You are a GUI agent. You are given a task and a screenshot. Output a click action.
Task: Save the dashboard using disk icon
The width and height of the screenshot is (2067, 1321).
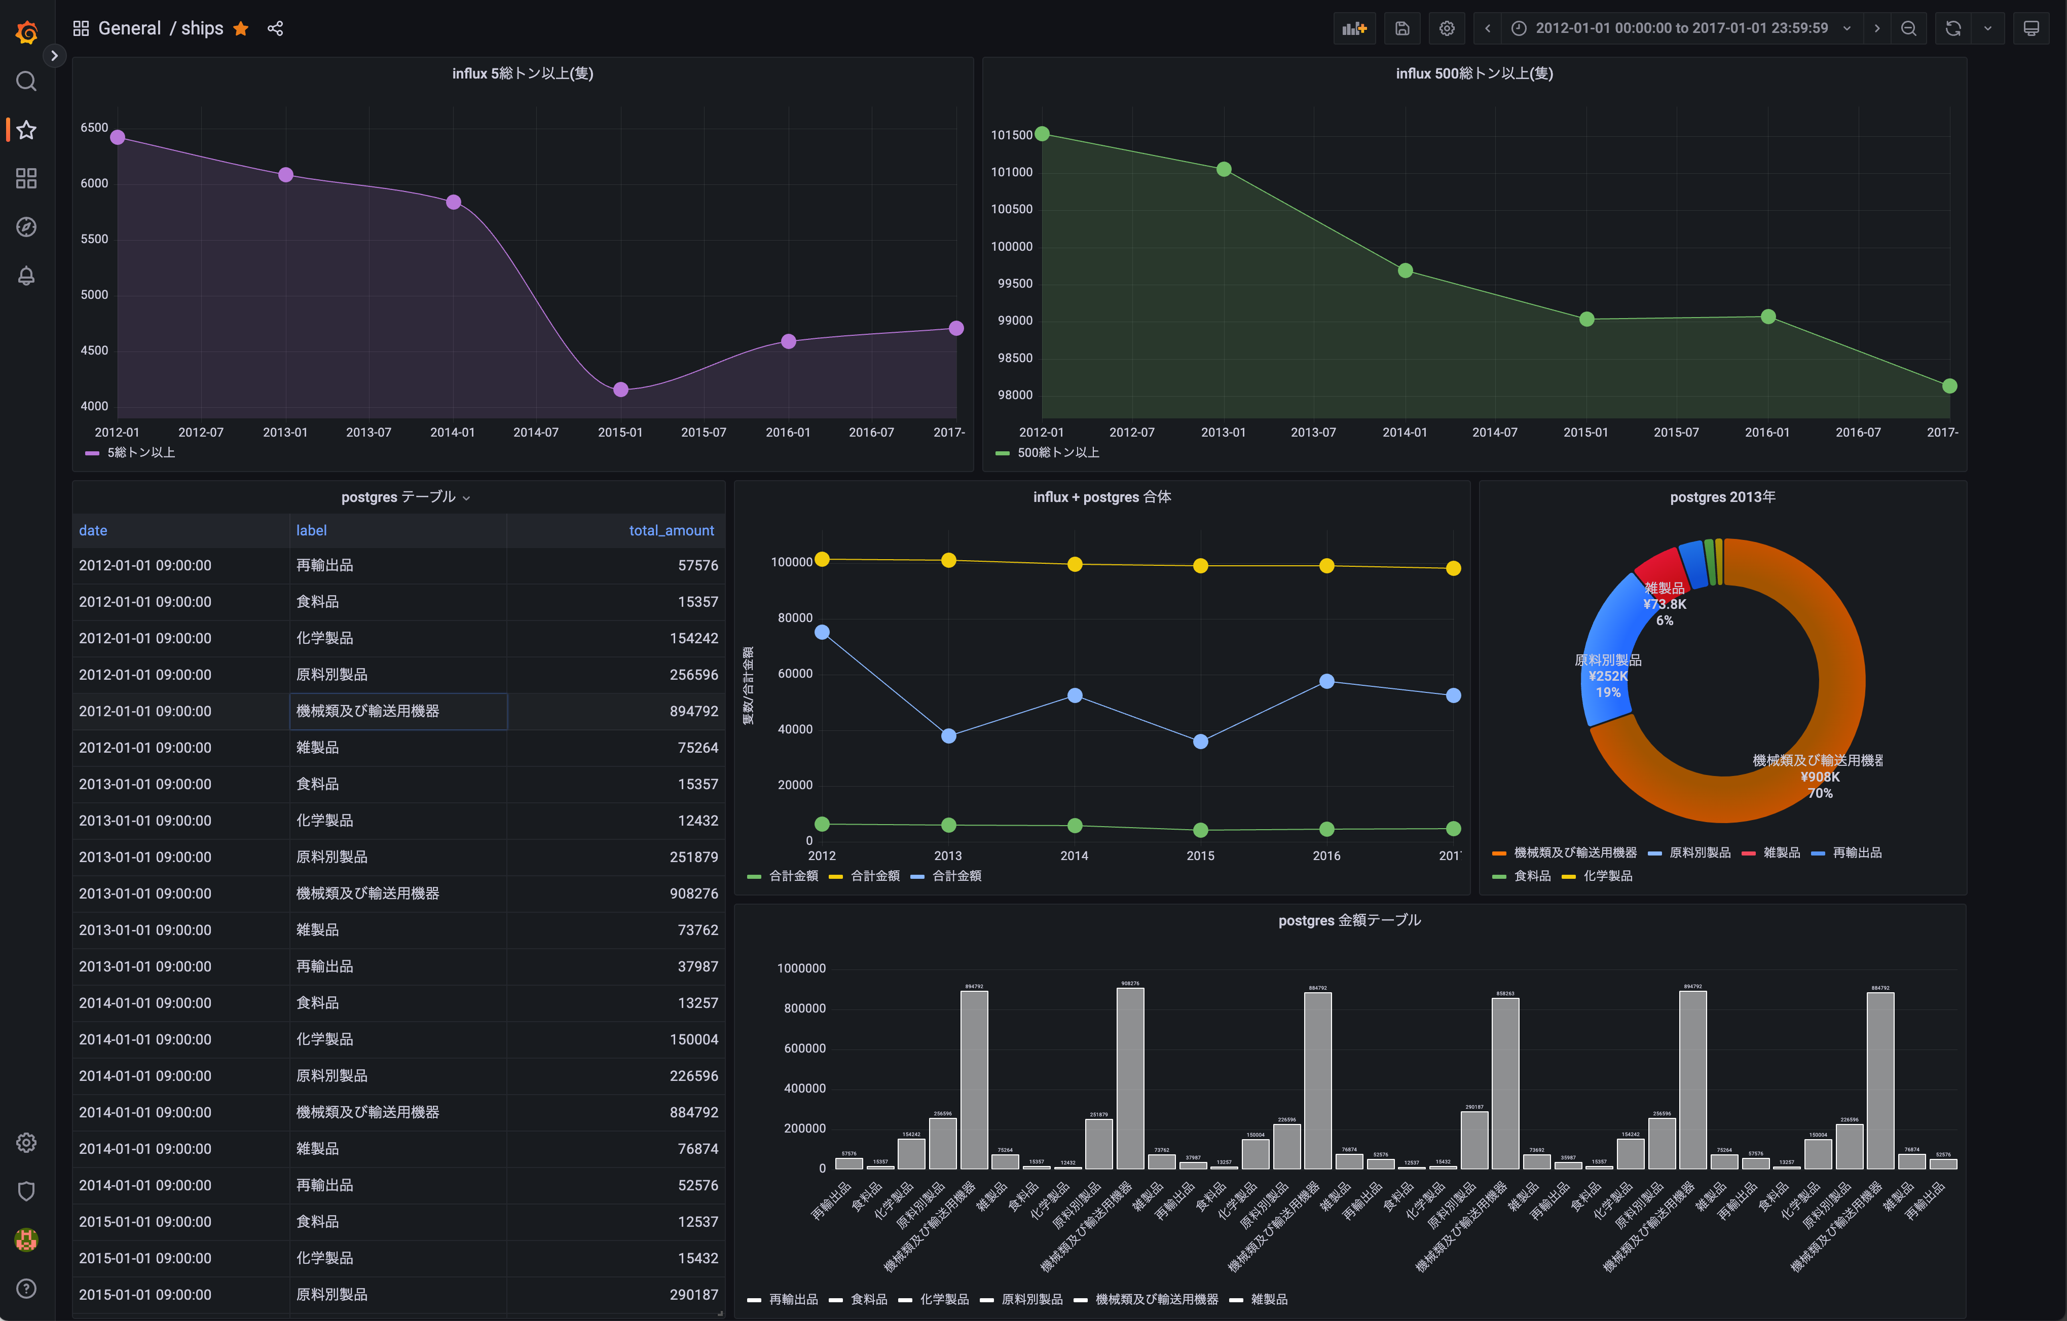1402,28
